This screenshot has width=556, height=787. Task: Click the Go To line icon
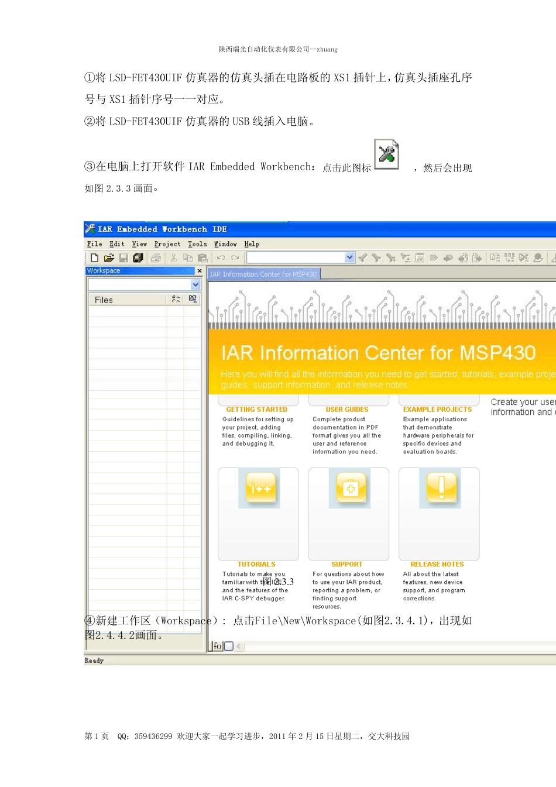(x=420, y=257)
